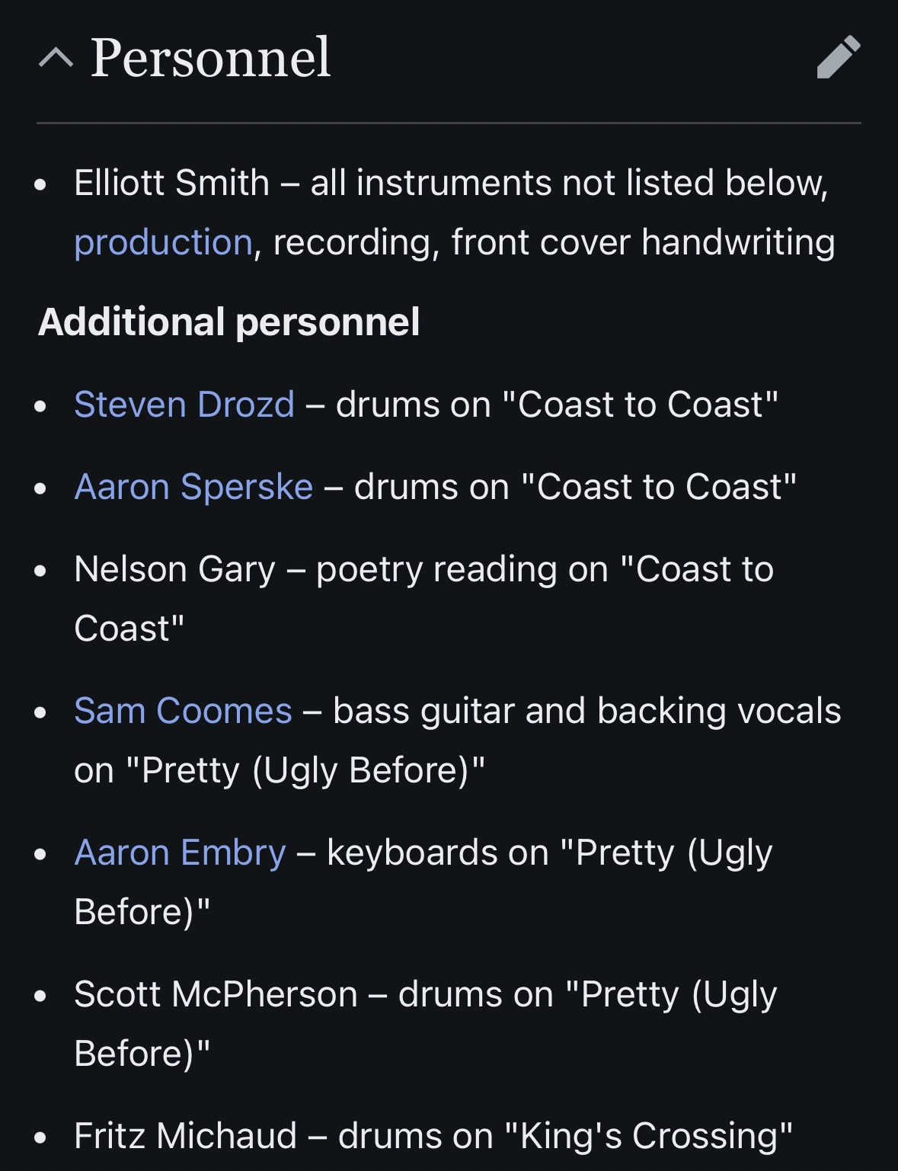The image size is (898, 1171).
Task: Click the Fritz Michaud name text
Action: [185, 1136]
